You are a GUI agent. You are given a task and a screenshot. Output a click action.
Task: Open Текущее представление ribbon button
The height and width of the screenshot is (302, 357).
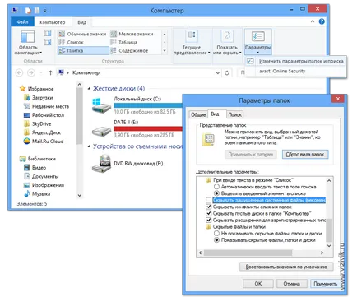click(x=192, y=42)
